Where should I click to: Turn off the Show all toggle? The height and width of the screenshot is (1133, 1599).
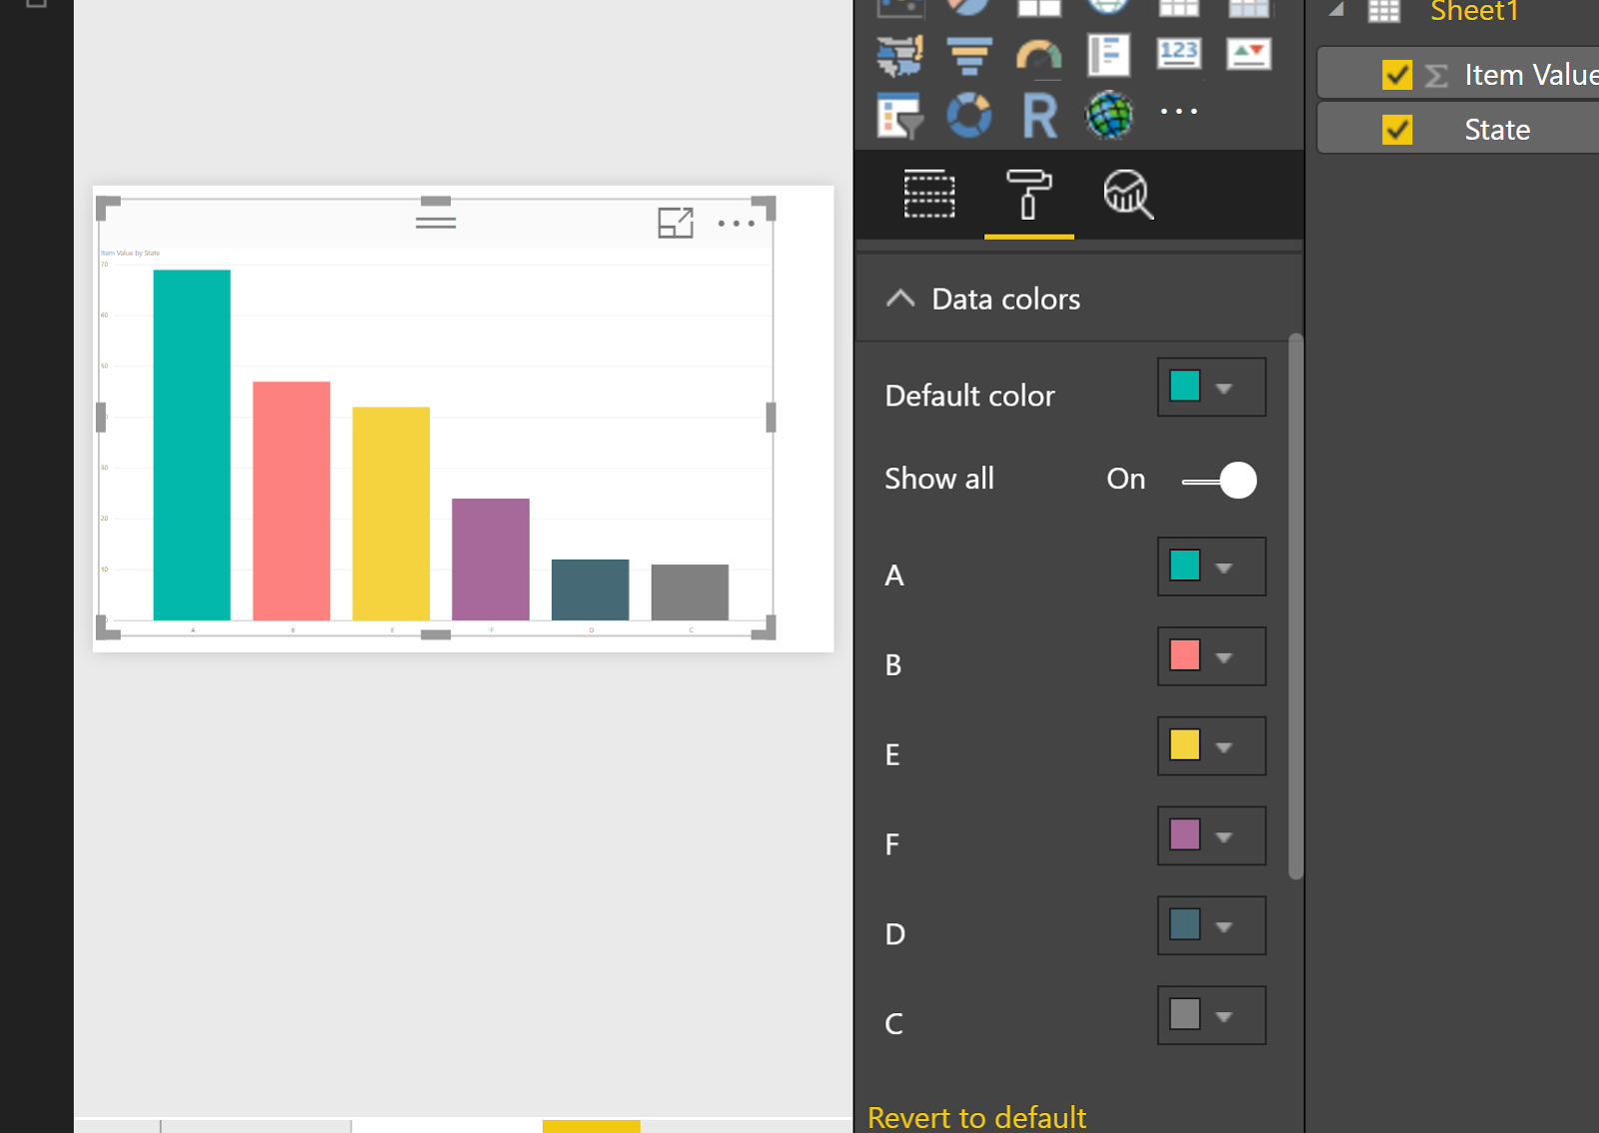point(1219,480)
